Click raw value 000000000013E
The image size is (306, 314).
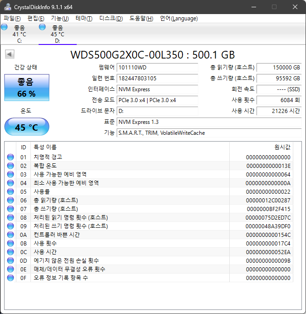point(268,166)
